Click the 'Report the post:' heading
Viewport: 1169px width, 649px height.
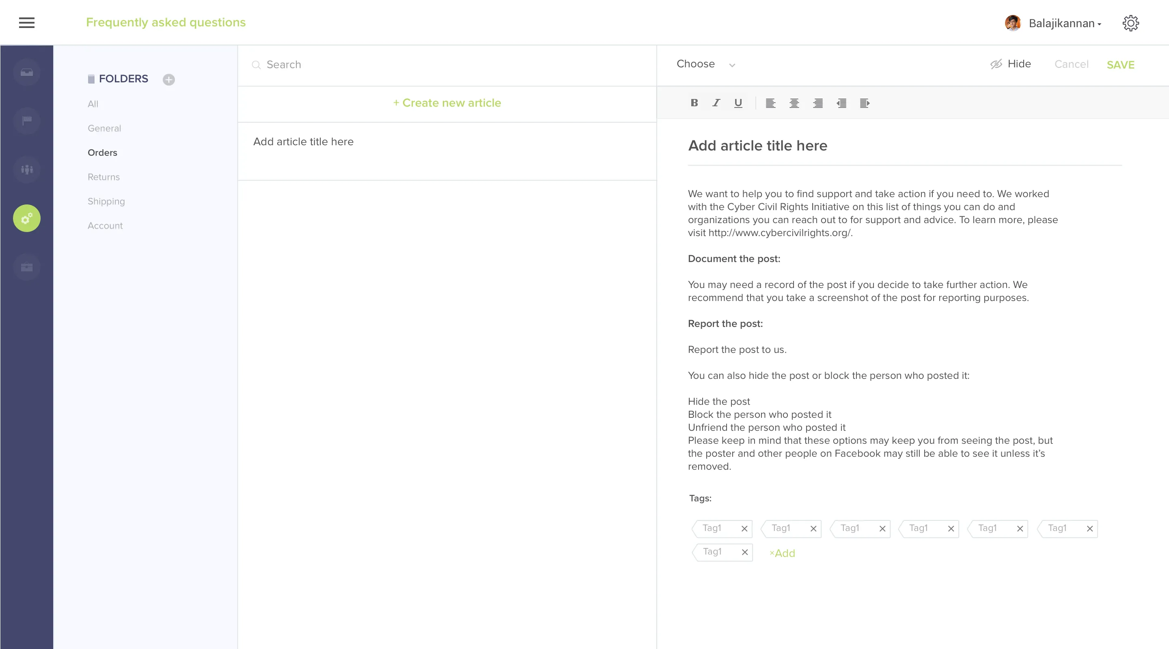[725, 323]
